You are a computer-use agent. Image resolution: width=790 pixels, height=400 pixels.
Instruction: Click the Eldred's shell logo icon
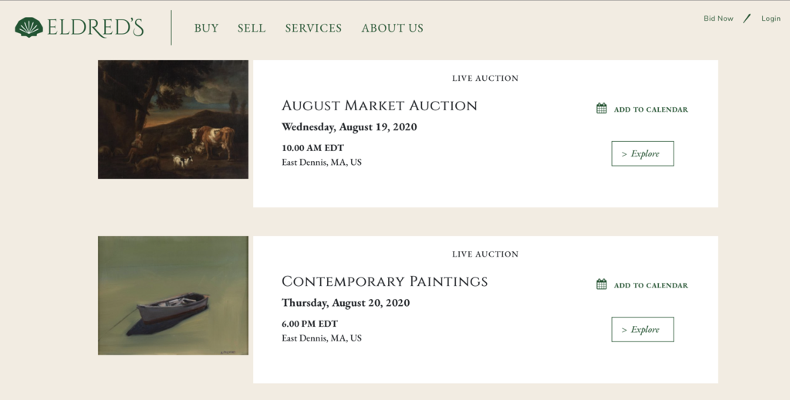pyautogui.click(x=29, y=28)
